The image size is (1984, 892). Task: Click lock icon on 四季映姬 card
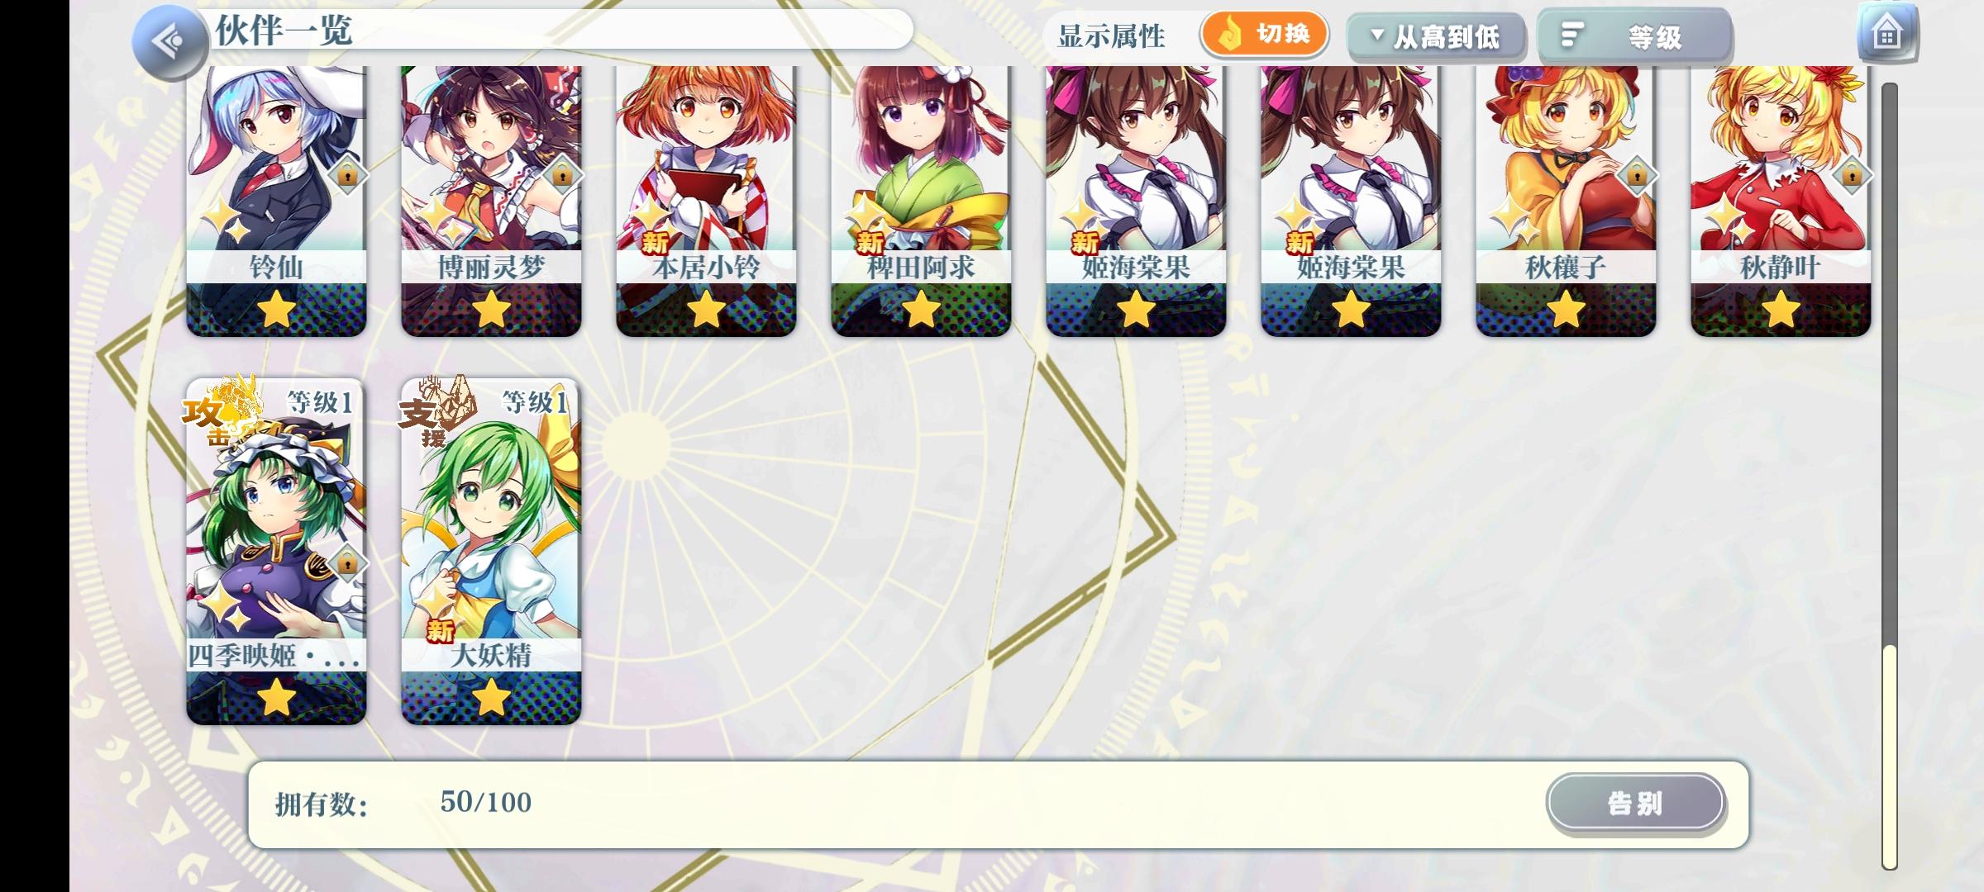pyautogui.click(x=347, y=563)
